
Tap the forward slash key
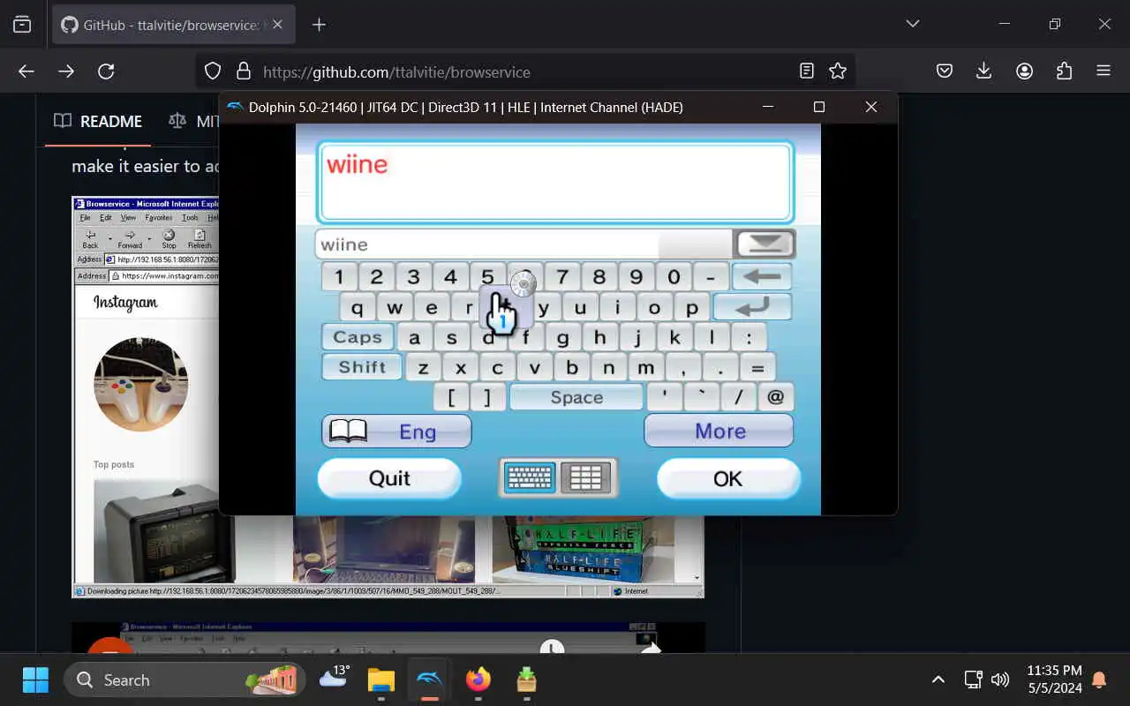pos(738,397)
